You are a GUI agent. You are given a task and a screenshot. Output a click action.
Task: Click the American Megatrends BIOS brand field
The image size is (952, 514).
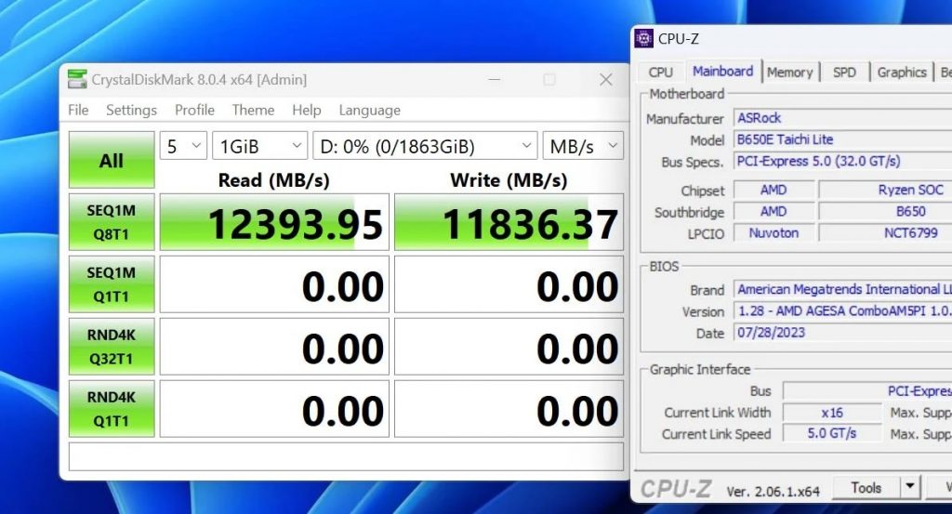[842, 289]
